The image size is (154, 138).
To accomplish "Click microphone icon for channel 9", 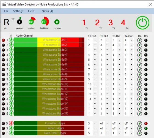I will 11,79.
